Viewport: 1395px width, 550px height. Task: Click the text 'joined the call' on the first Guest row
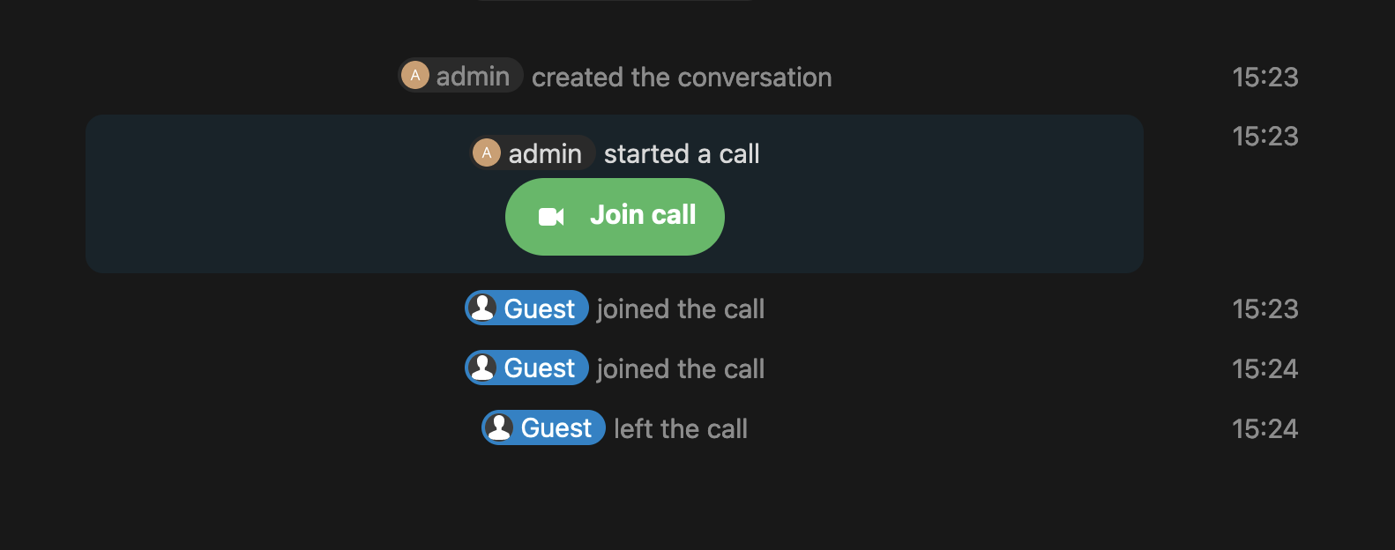point(681,308)
